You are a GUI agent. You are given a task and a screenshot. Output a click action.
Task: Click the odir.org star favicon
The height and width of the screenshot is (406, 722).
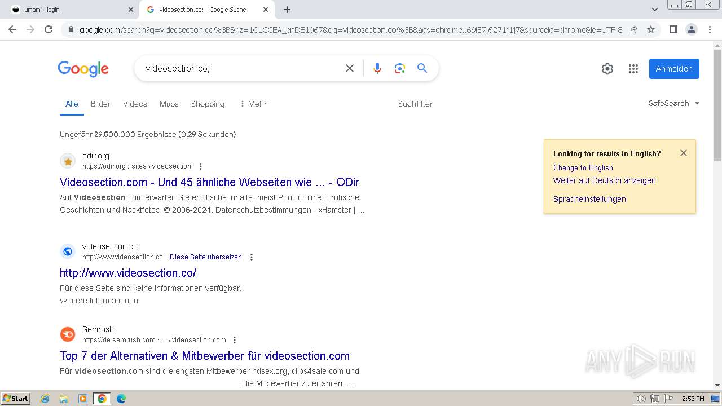(68, 161)
